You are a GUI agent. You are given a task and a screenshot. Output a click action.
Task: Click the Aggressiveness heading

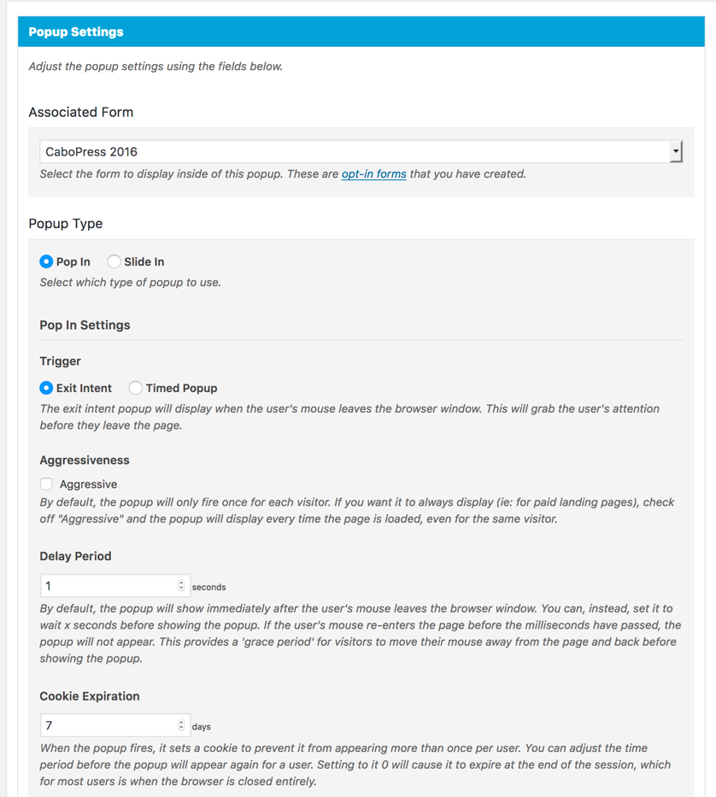point(85,460)
